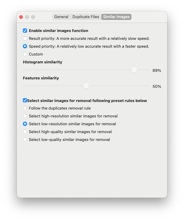Screen dimensions: 184x220
Task: Toggle Select similar images for removal checkbox
Action: pyautogui.click(x=25, y=100)
